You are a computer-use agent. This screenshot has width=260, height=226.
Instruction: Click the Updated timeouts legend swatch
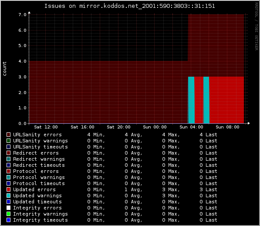coord(8,202)
